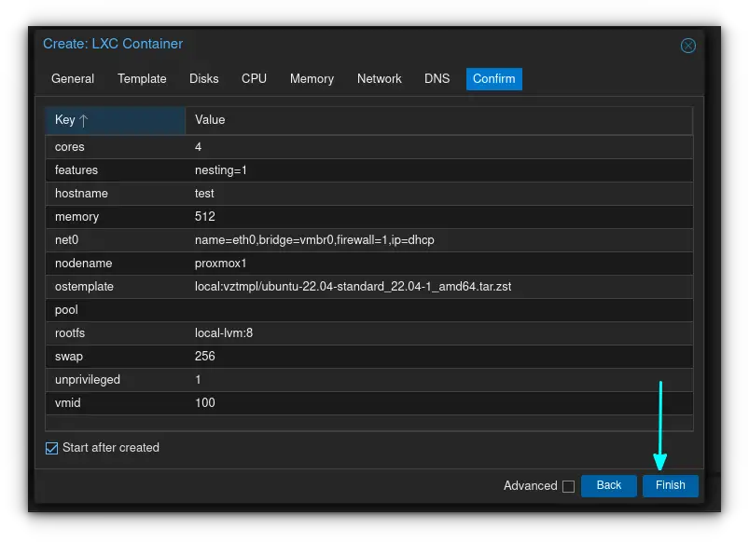Select the CPU tab
Screen dimensions: 749x542
pyautogui.click(x=254, y=79)
